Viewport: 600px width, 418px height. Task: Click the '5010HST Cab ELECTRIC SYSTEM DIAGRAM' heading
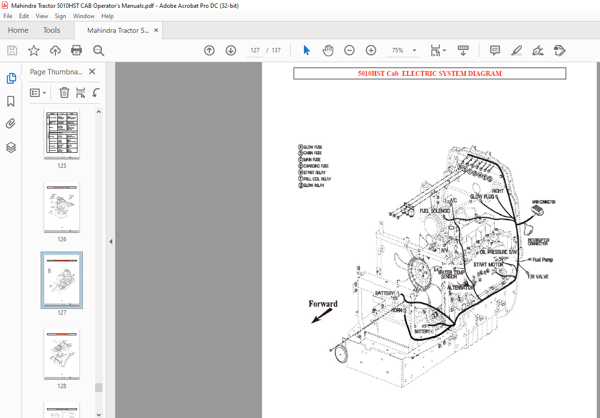pyautogui.click(x=429, y=73)
